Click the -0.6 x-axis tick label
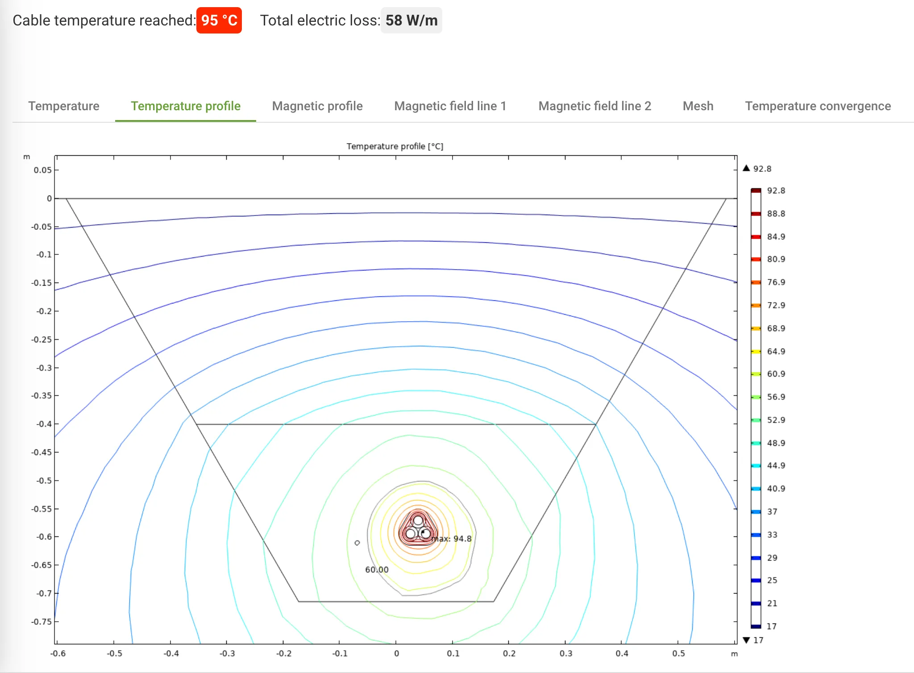914x673 pixels. [x=58, y=653]
